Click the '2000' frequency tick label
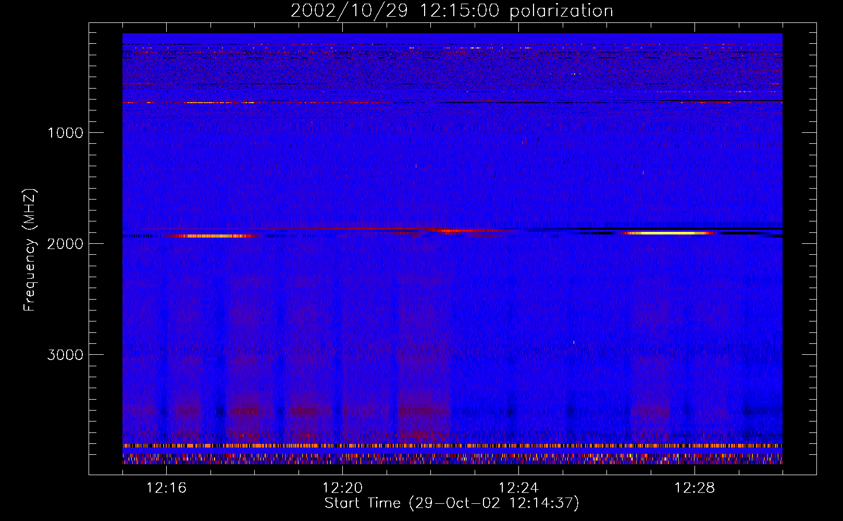This screenshot has height=521, width=843. click(x=65, y=244)
